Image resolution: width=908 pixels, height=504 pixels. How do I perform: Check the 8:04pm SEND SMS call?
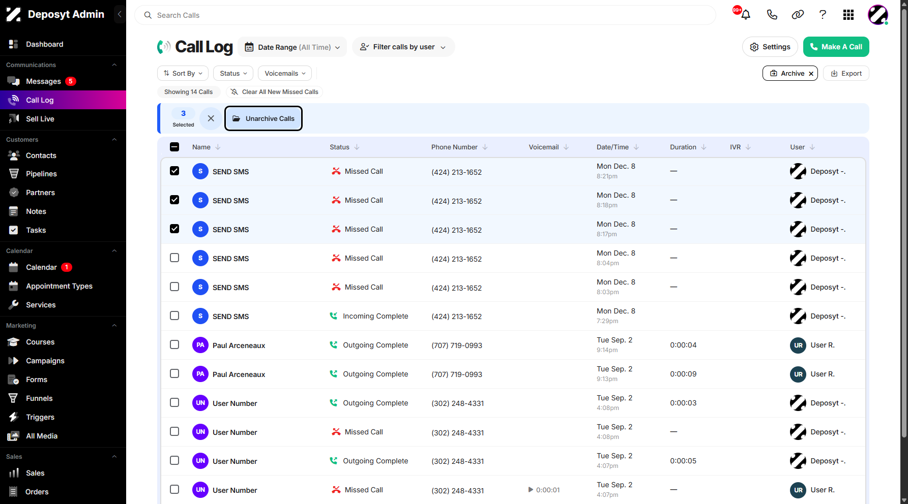pos(174,258)
